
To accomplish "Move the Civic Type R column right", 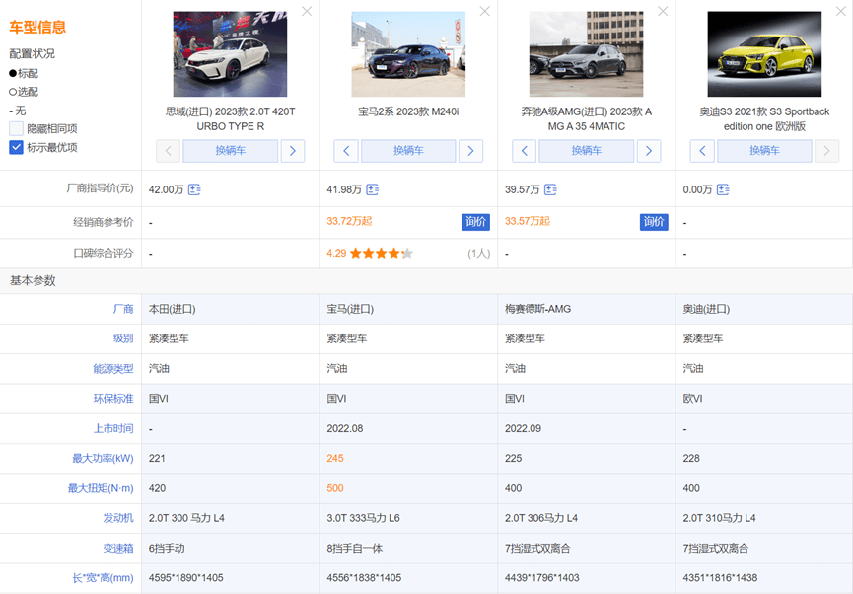I will click(x=292, y=151).
